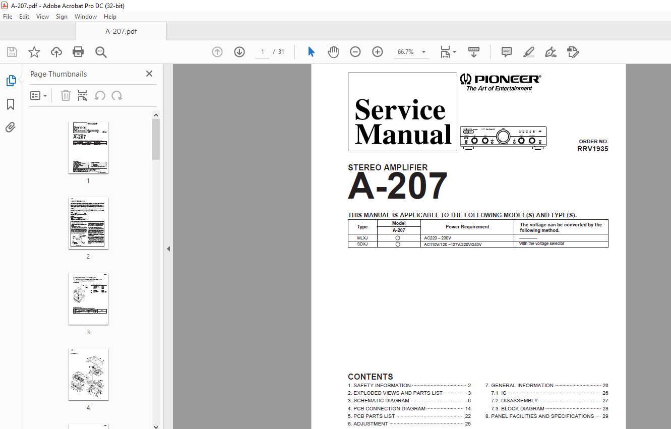Select the A-207.pdf document tab
This screenshot has width=671, height=429.
(121, 31)
